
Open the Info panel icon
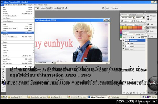(148, 19)
